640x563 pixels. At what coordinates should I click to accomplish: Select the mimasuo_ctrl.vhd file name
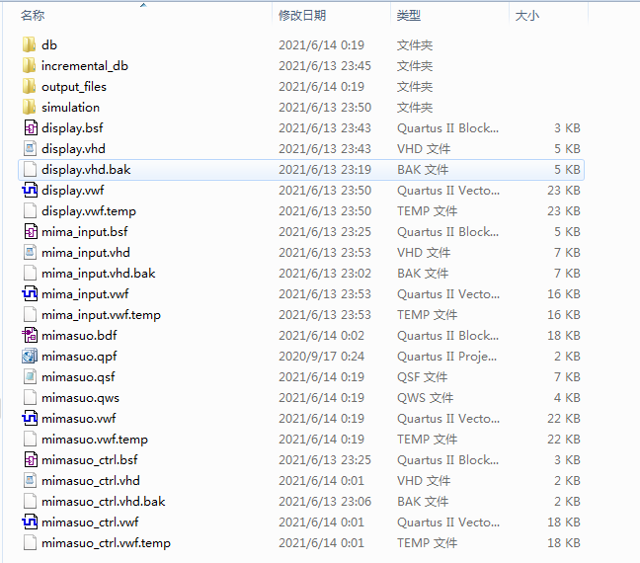tap(91, 481)
